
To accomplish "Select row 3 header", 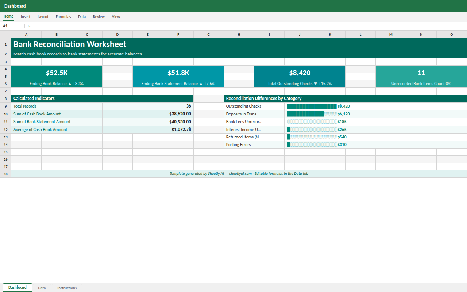I will coord(5,62).
